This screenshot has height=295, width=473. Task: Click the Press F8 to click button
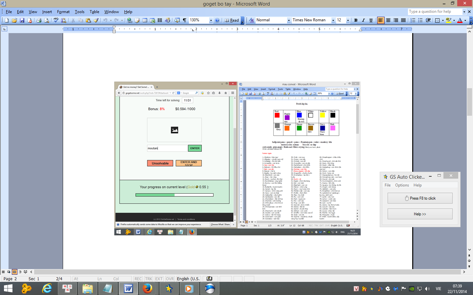pos(420,198)
